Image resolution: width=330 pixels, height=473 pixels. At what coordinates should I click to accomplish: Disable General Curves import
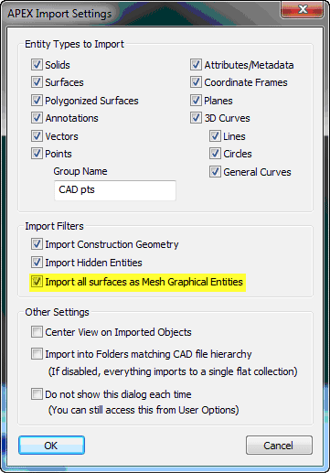215,172
